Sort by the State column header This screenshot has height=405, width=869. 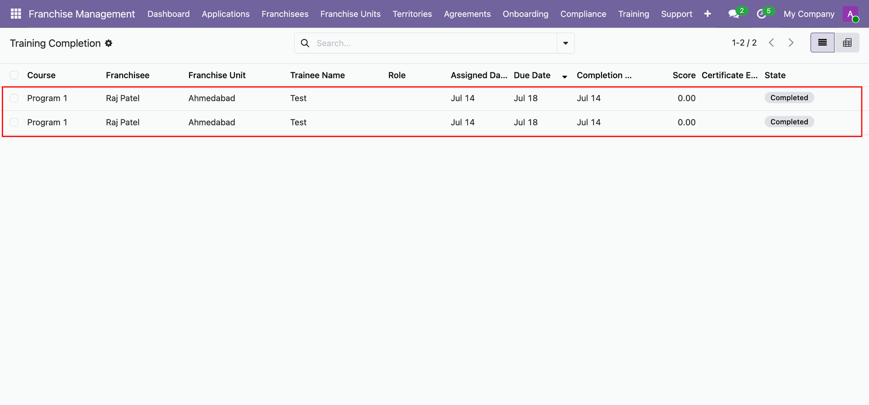(775, 75)
